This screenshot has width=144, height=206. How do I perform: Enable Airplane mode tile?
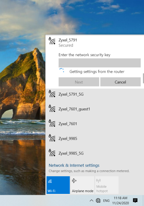tap(83, 185)
